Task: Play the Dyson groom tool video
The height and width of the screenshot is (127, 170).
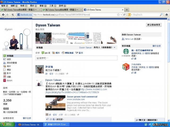Action: [x=49, y=107]
